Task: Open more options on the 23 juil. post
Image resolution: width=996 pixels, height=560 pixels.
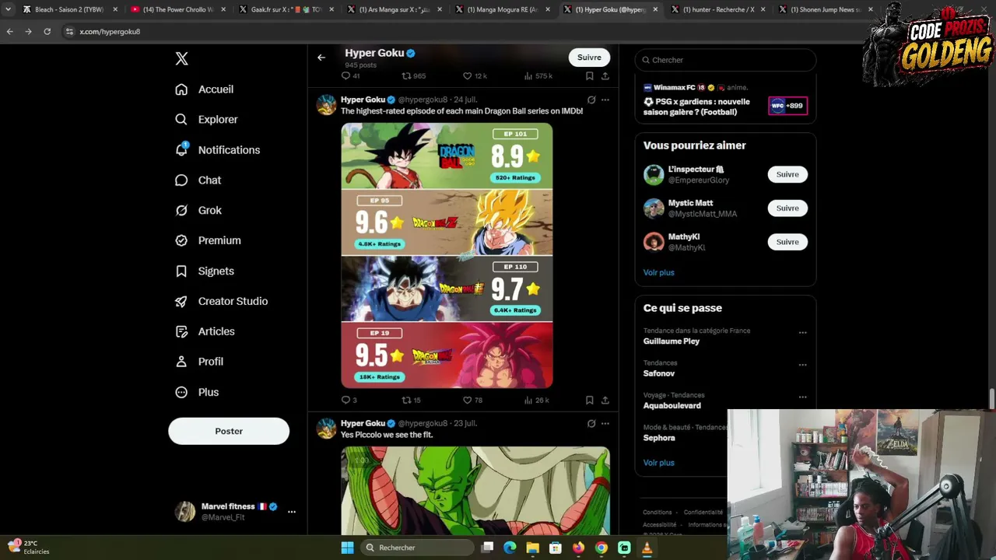Action: 605,423
